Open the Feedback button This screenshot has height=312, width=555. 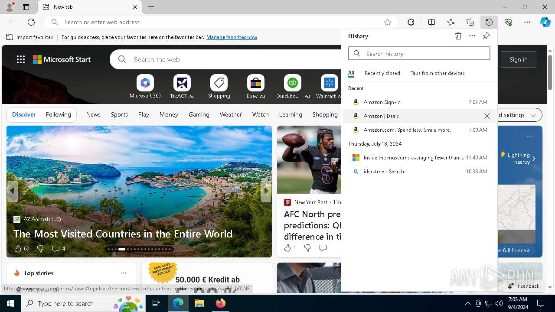tap(523, 286)
